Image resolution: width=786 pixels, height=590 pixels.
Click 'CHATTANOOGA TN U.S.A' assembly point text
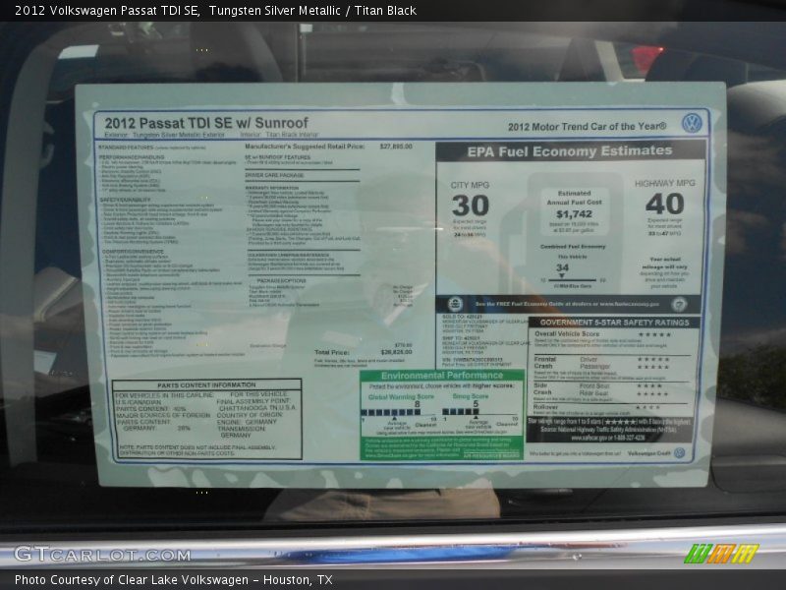point(257,408)
